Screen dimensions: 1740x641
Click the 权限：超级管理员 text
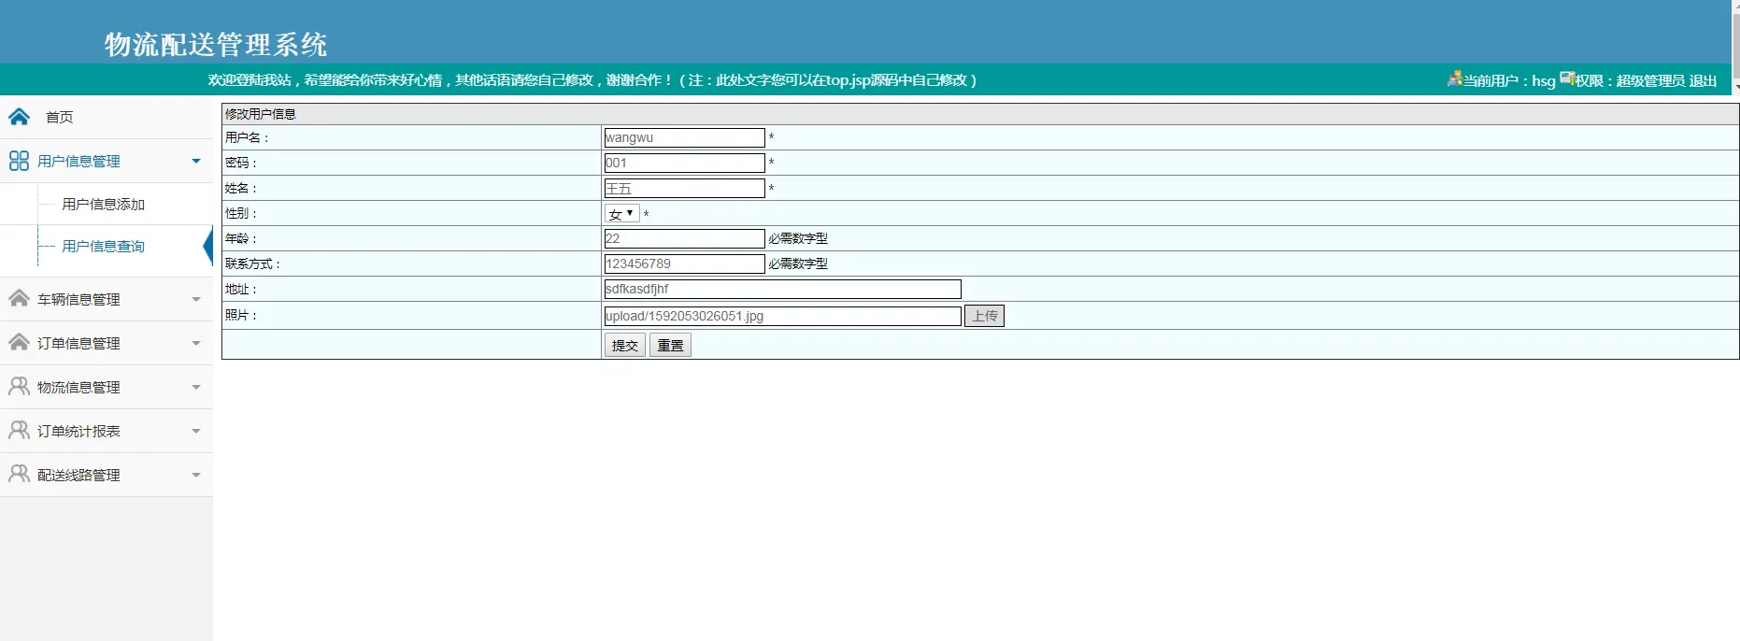point(1631,80)
